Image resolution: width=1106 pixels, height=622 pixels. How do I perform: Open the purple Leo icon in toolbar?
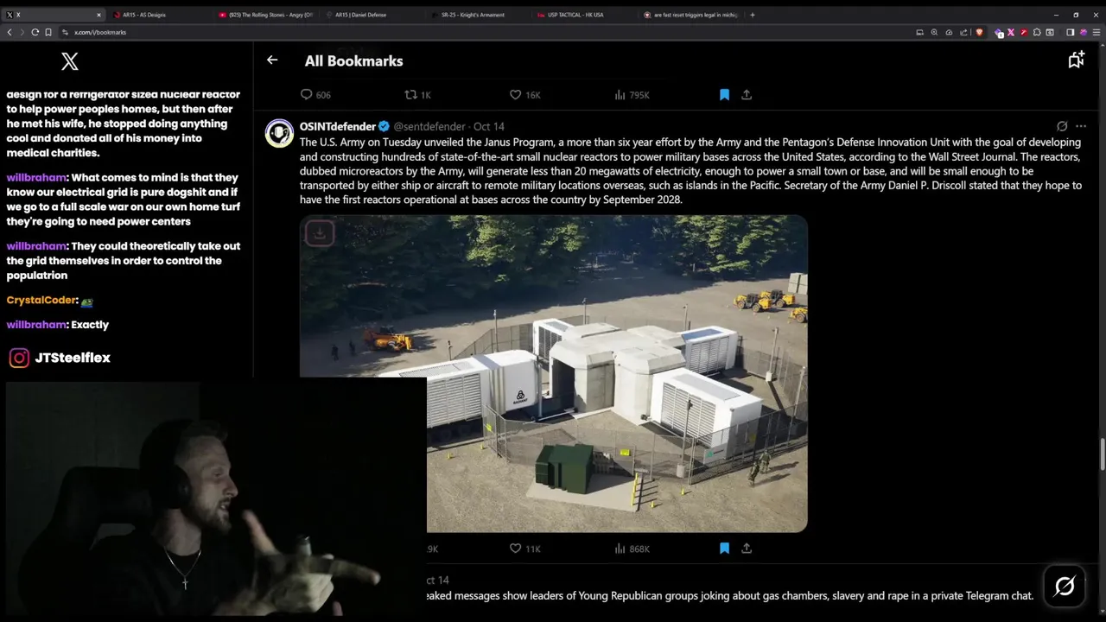1083,32
